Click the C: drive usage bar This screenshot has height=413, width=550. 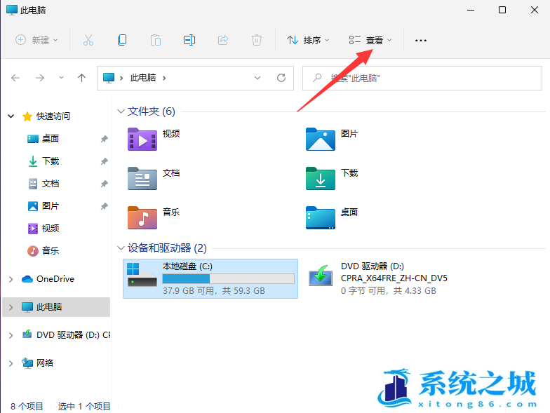point(229,279)
